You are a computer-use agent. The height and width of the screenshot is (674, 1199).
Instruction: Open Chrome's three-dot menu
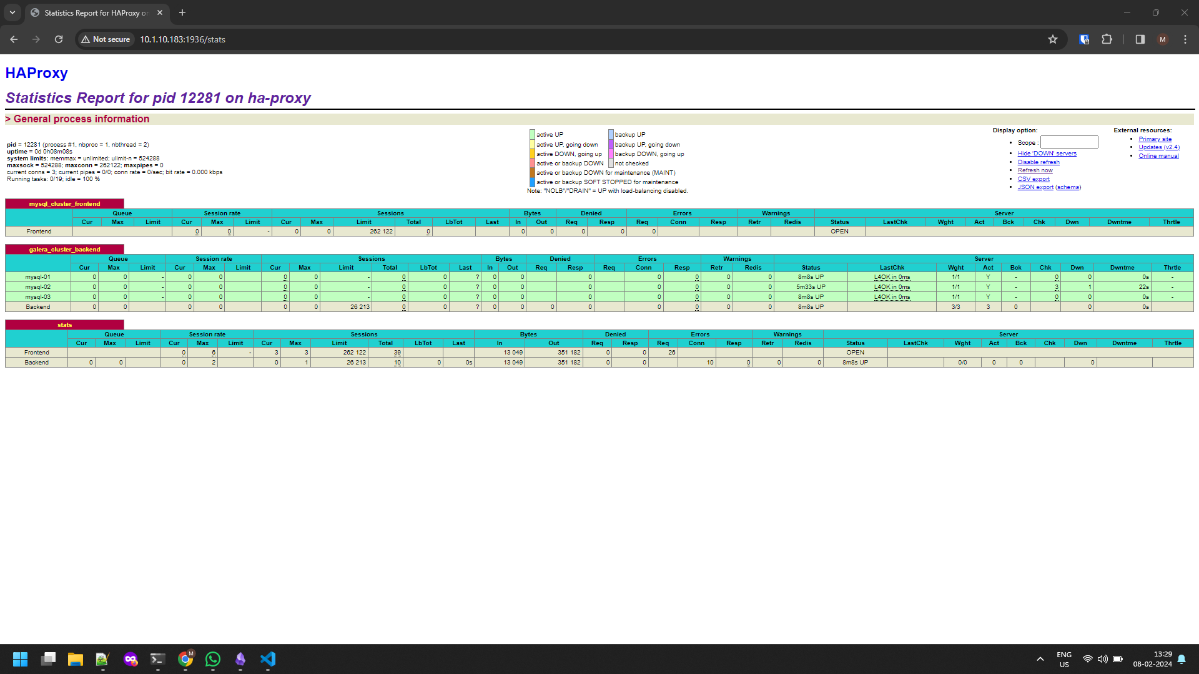1185,39
